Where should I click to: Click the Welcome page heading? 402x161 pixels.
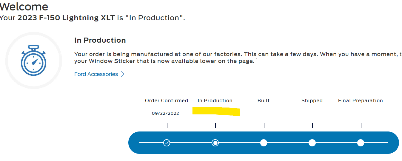click(x=24, y=7)
